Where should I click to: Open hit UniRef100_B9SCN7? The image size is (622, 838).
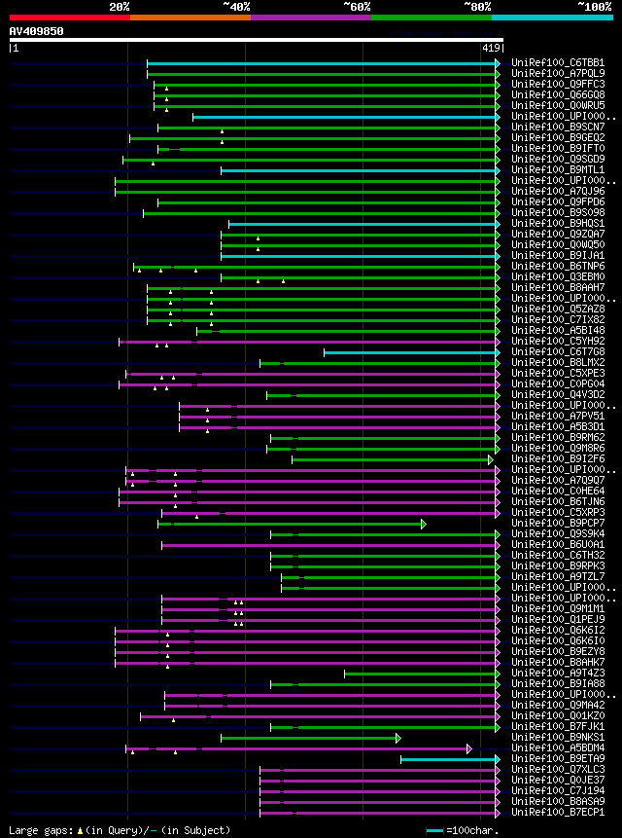pos(558,128)
